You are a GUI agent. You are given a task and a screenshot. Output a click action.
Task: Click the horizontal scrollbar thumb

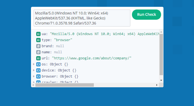click(65, 85)
